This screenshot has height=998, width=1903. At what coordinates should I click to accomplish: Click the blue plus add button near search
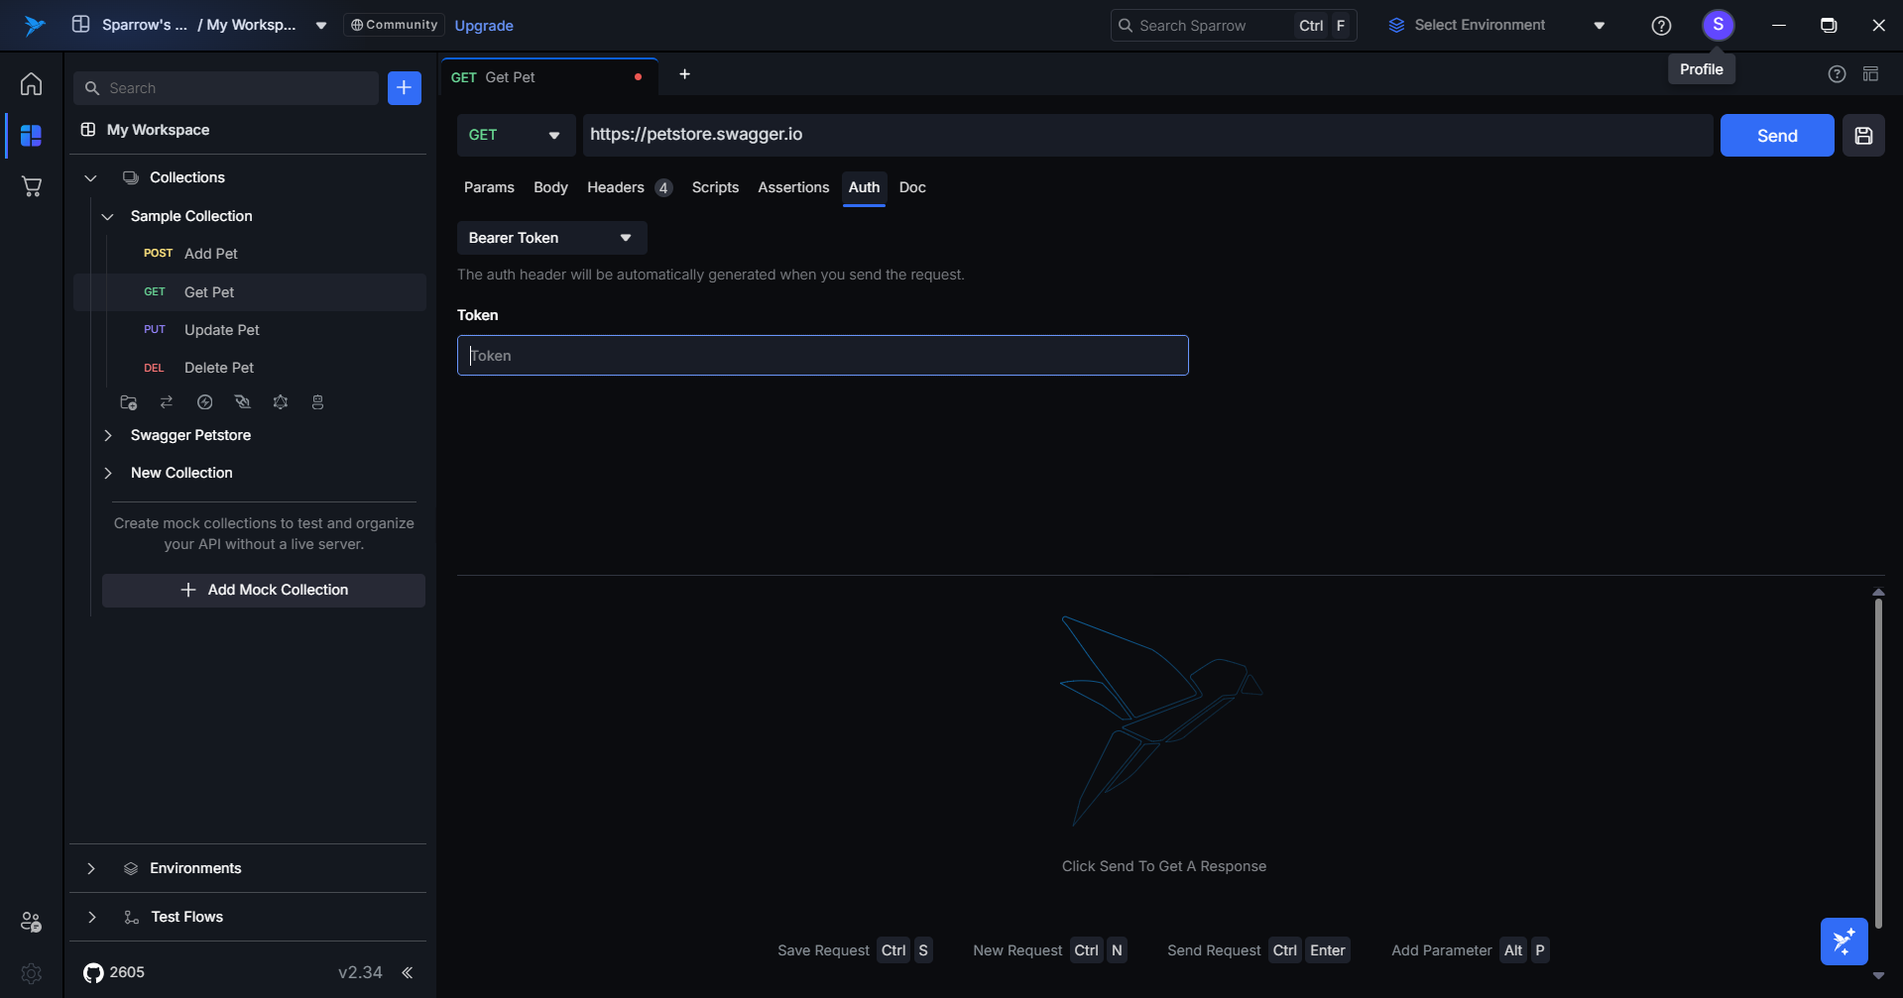(x=404, y=88)
